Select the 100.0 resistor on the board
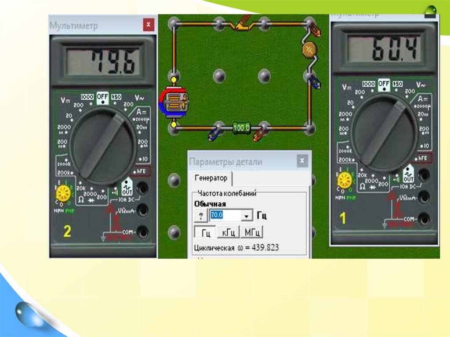The height and width of the screenshot is (337, 450). pyautogui.click(x=241, y=127)
